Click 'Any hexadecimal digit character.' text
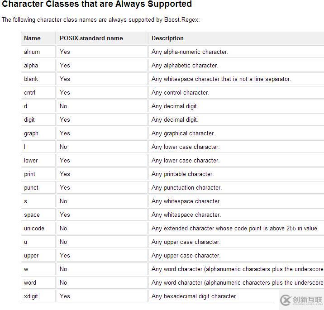The image size is (324, 310). [x=194, y=296]
